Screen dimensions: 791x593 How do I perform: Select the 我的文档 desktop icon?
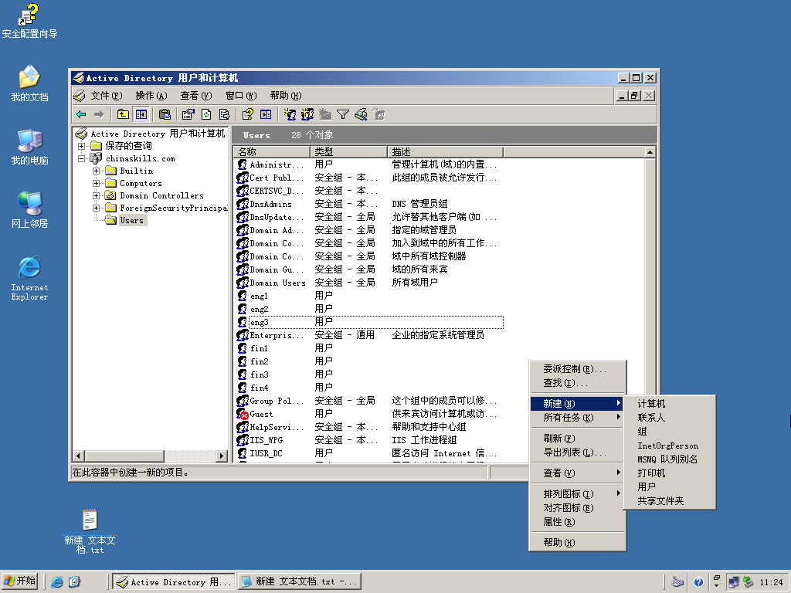(29, 83)
